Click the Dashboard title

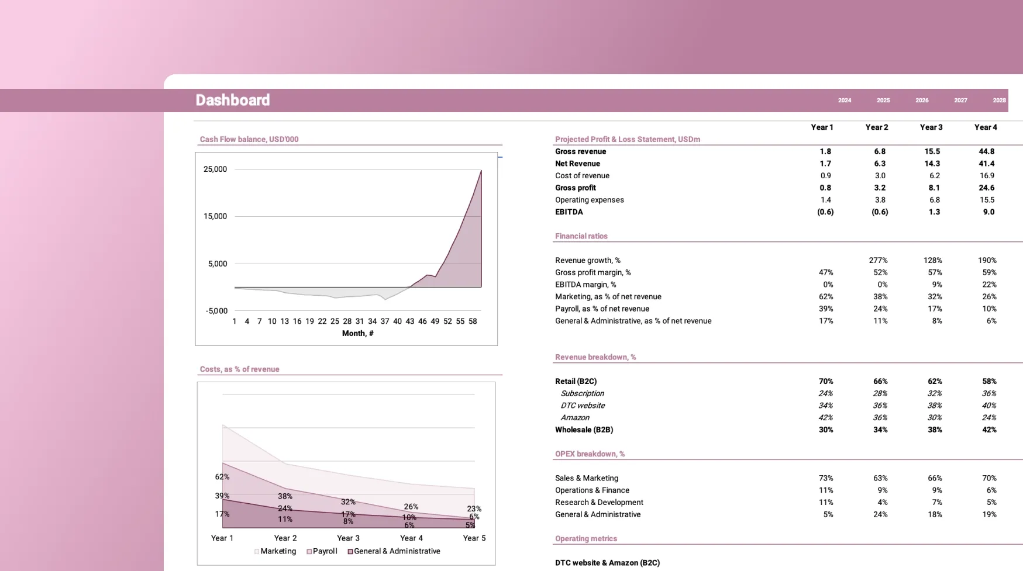coord(232,101)
